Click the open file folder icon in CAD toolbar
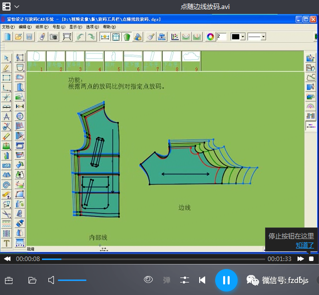 click(18, 37)
